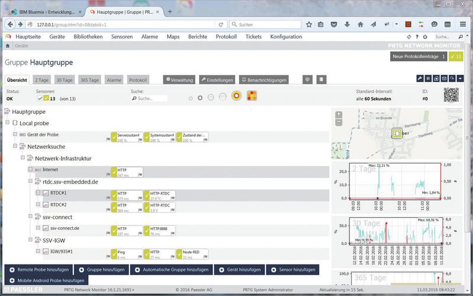This screenshot has height=296, width=473.
Task: Bookmark this page with the star icon
Action: tap(309, 24)
